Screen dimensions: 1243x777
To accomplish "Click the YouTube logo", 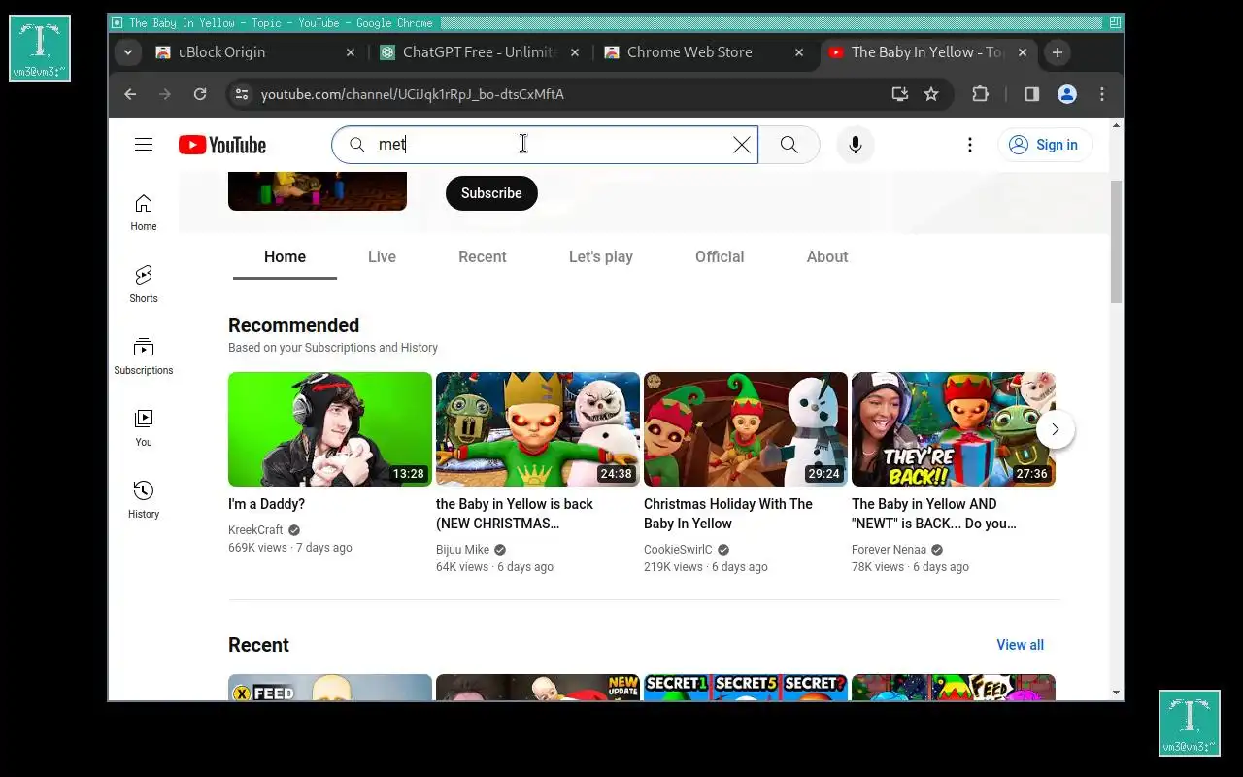I will click(222, 145).
